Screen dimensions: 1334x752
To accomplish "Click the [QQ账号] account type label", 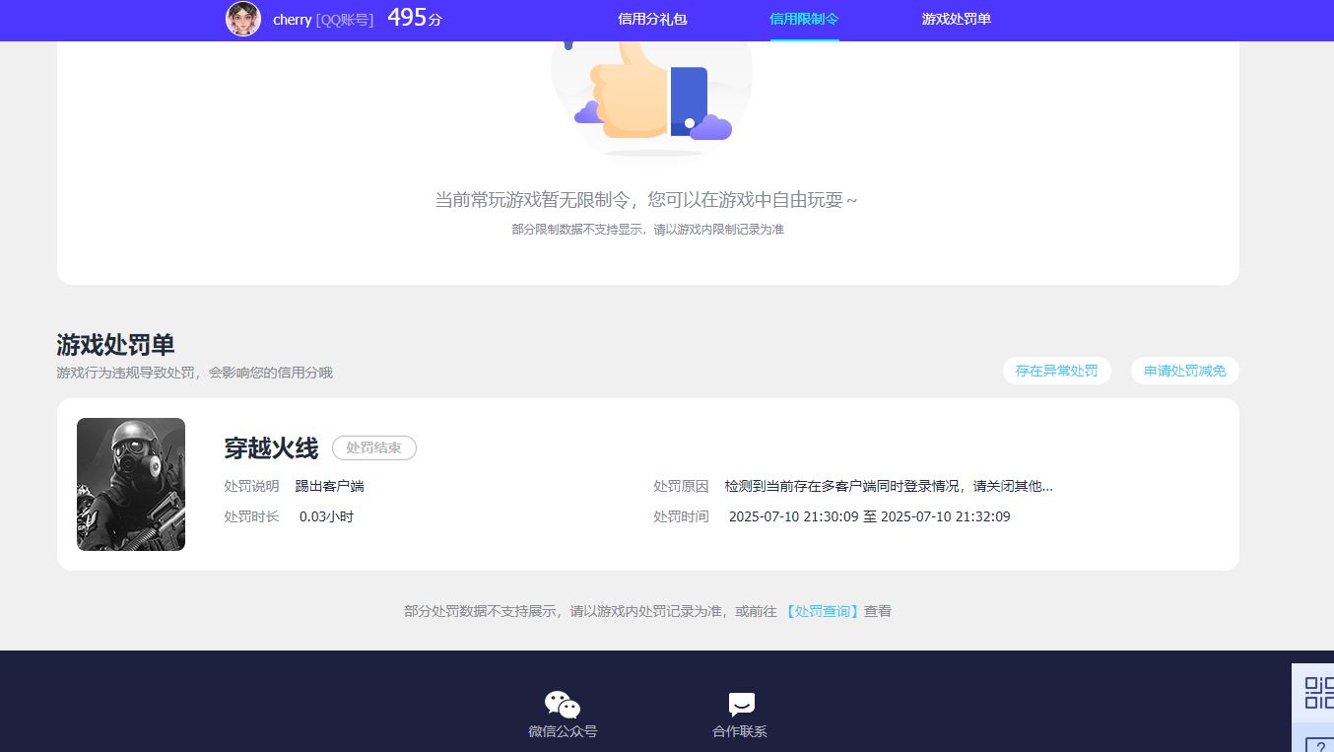I will (x=345, y=20).
